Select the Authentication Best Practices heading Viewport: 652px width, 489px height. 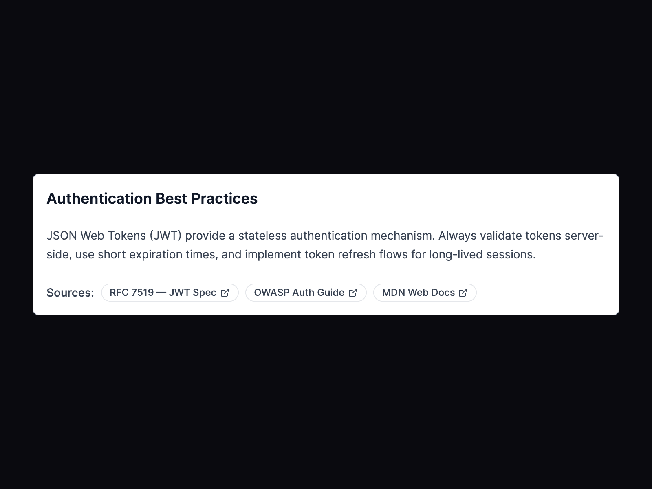(152, 198)
